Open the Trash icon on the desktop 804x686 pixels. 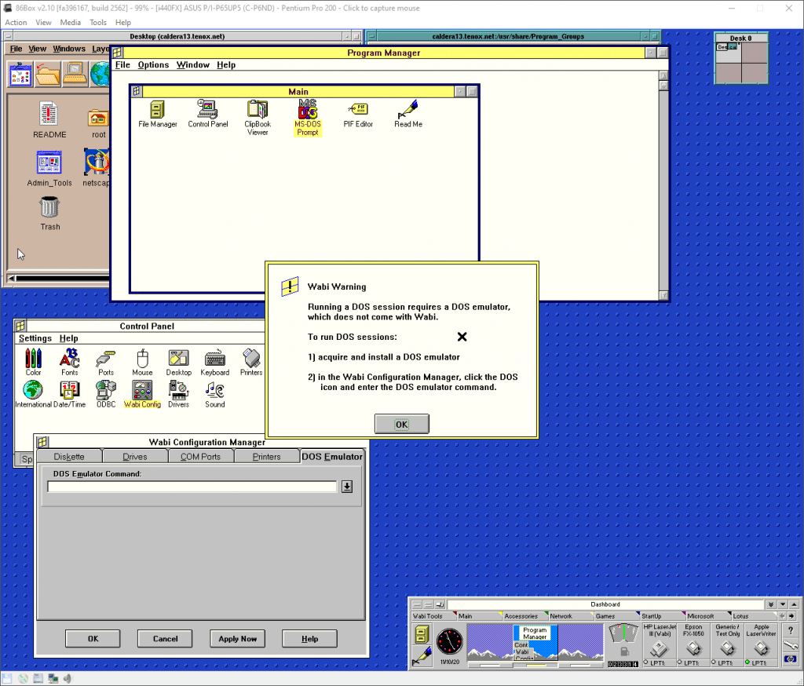click(49, 209)
